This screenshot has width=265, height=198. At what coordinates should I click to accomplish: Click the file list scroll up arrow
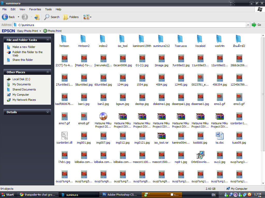[x=263, y=35]
